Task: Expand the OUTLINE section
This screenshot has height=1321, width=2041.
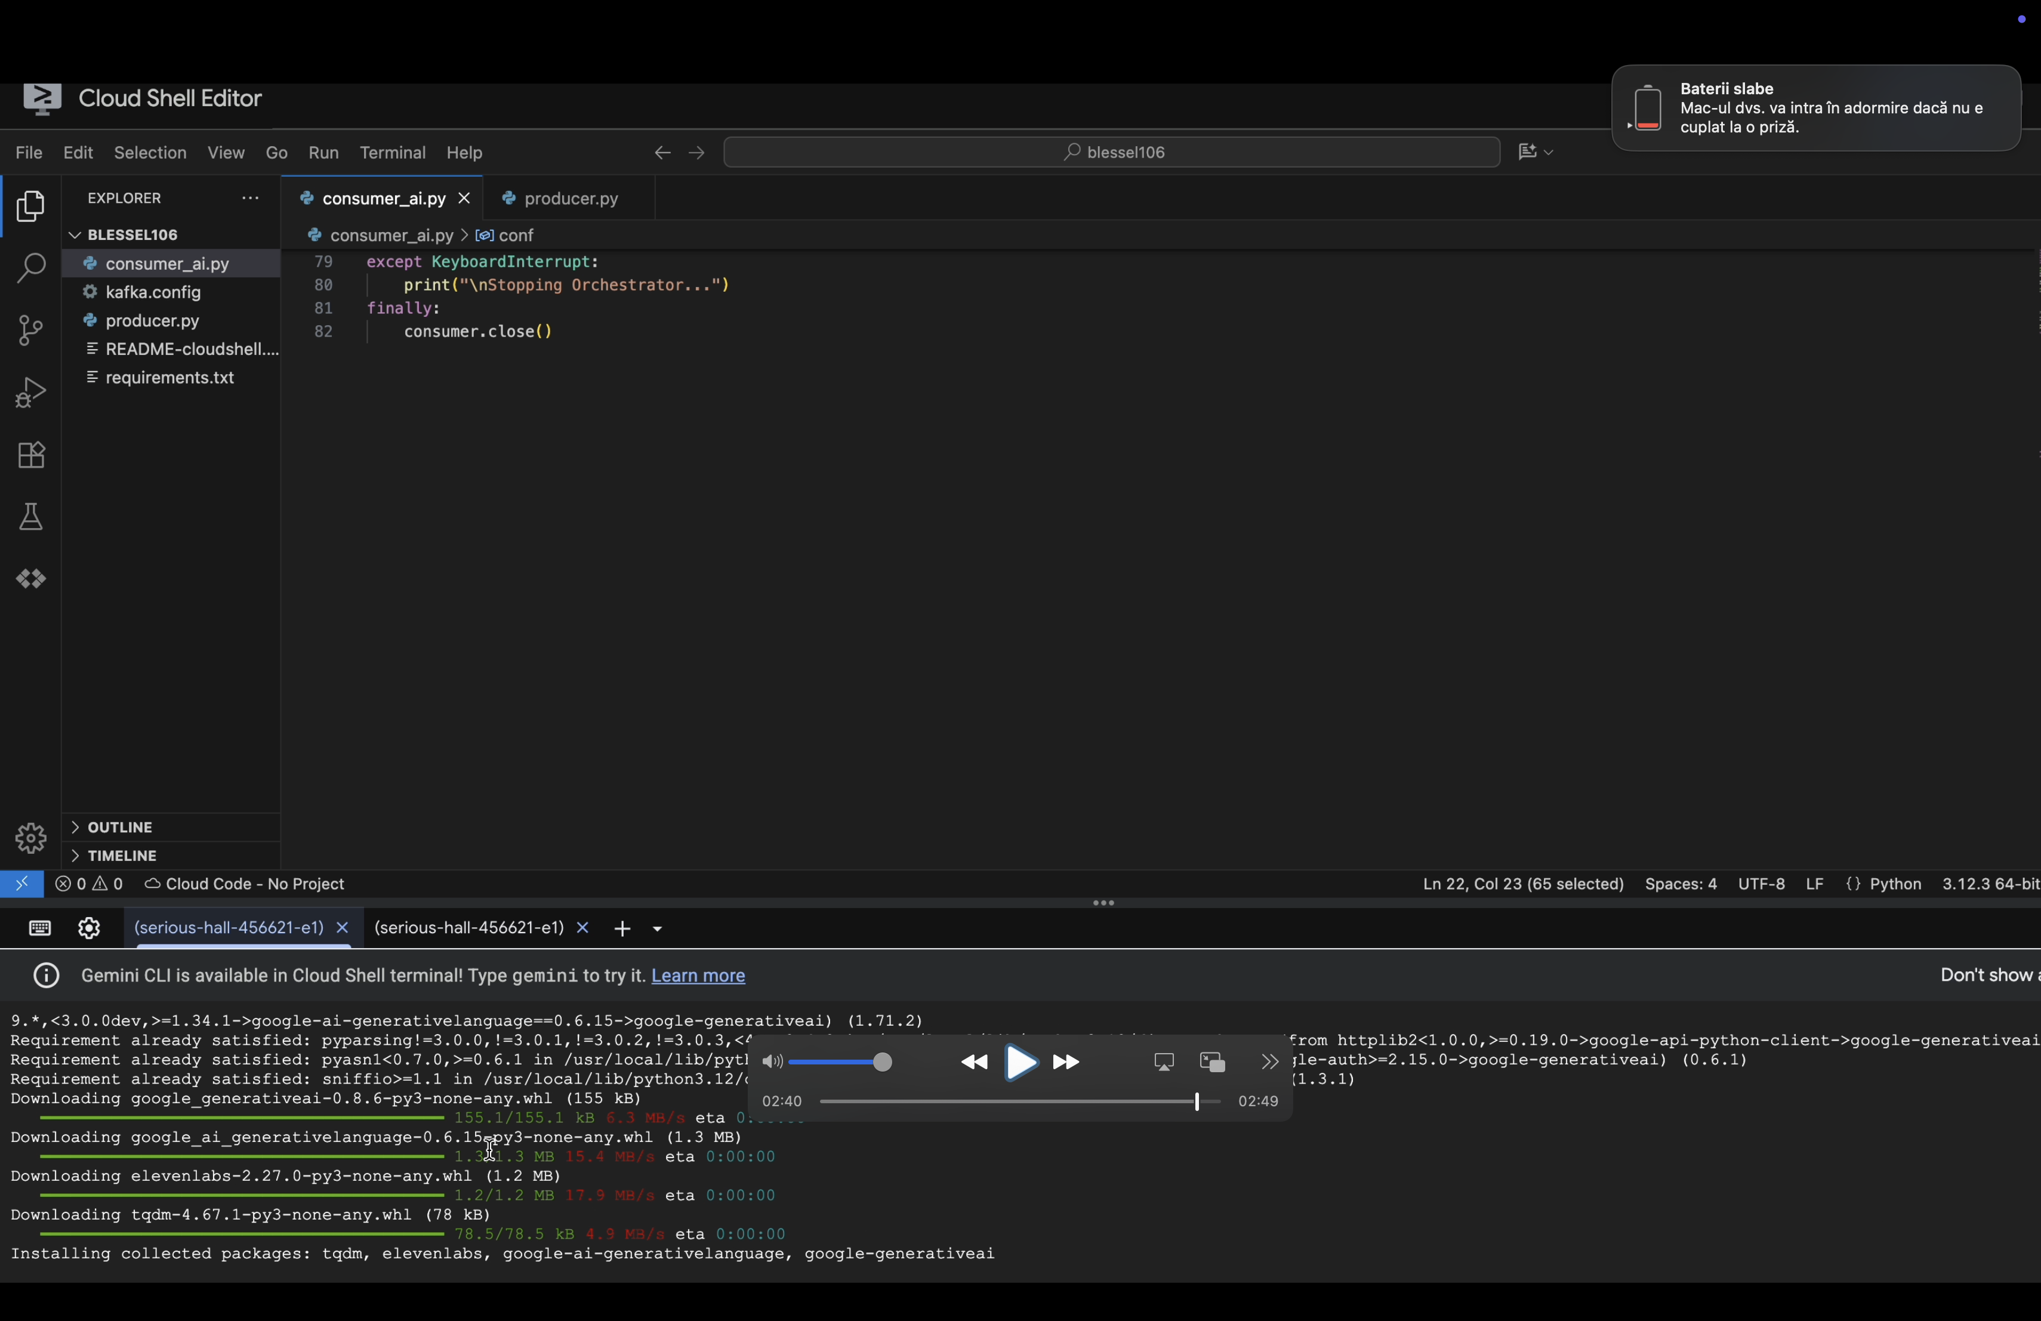Action: click(120, 827)
